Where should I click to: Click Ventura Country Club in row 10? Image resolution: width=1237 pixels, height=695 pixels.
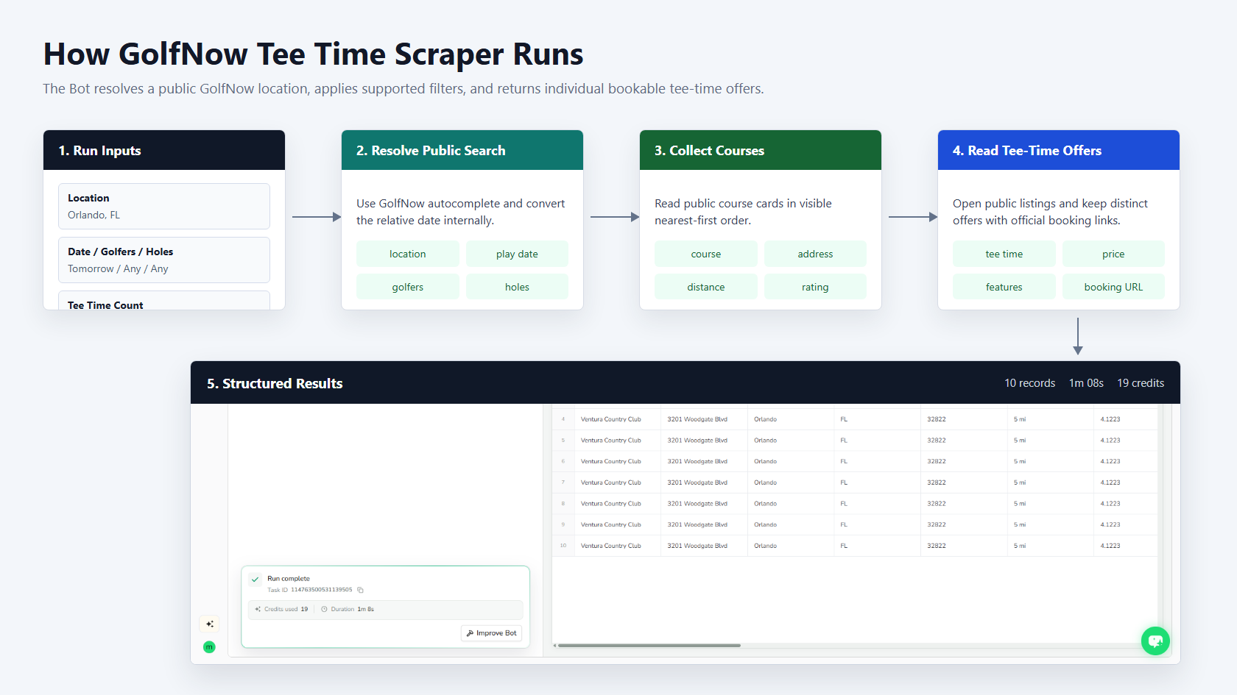611,546
